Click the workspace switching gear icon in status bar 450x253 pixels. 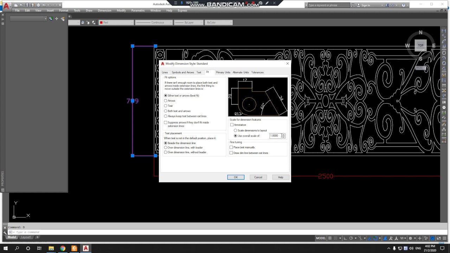[x=410, y=238]
